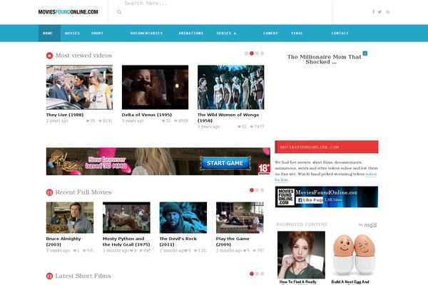Select first Latest Short Films carousel dot
This screenshot has height=285, width=428.
(252, 274)
